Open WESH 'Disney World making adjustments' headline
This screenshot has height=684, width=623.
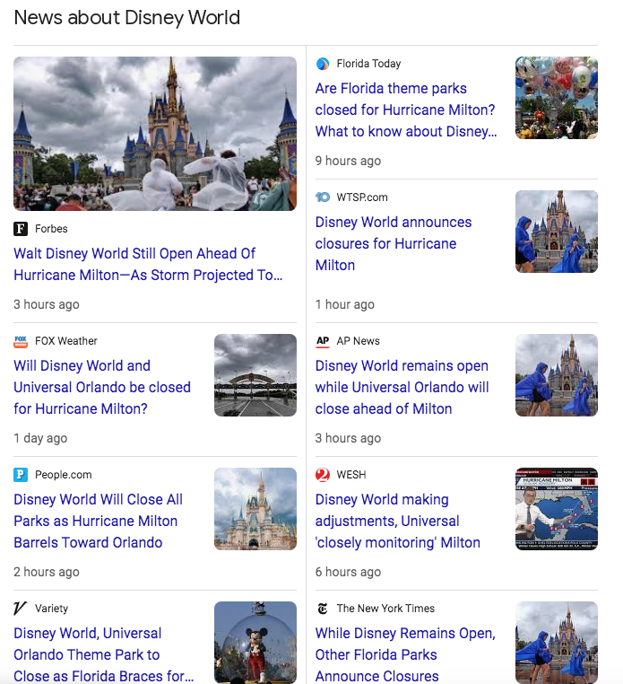[x=398, y=521]
